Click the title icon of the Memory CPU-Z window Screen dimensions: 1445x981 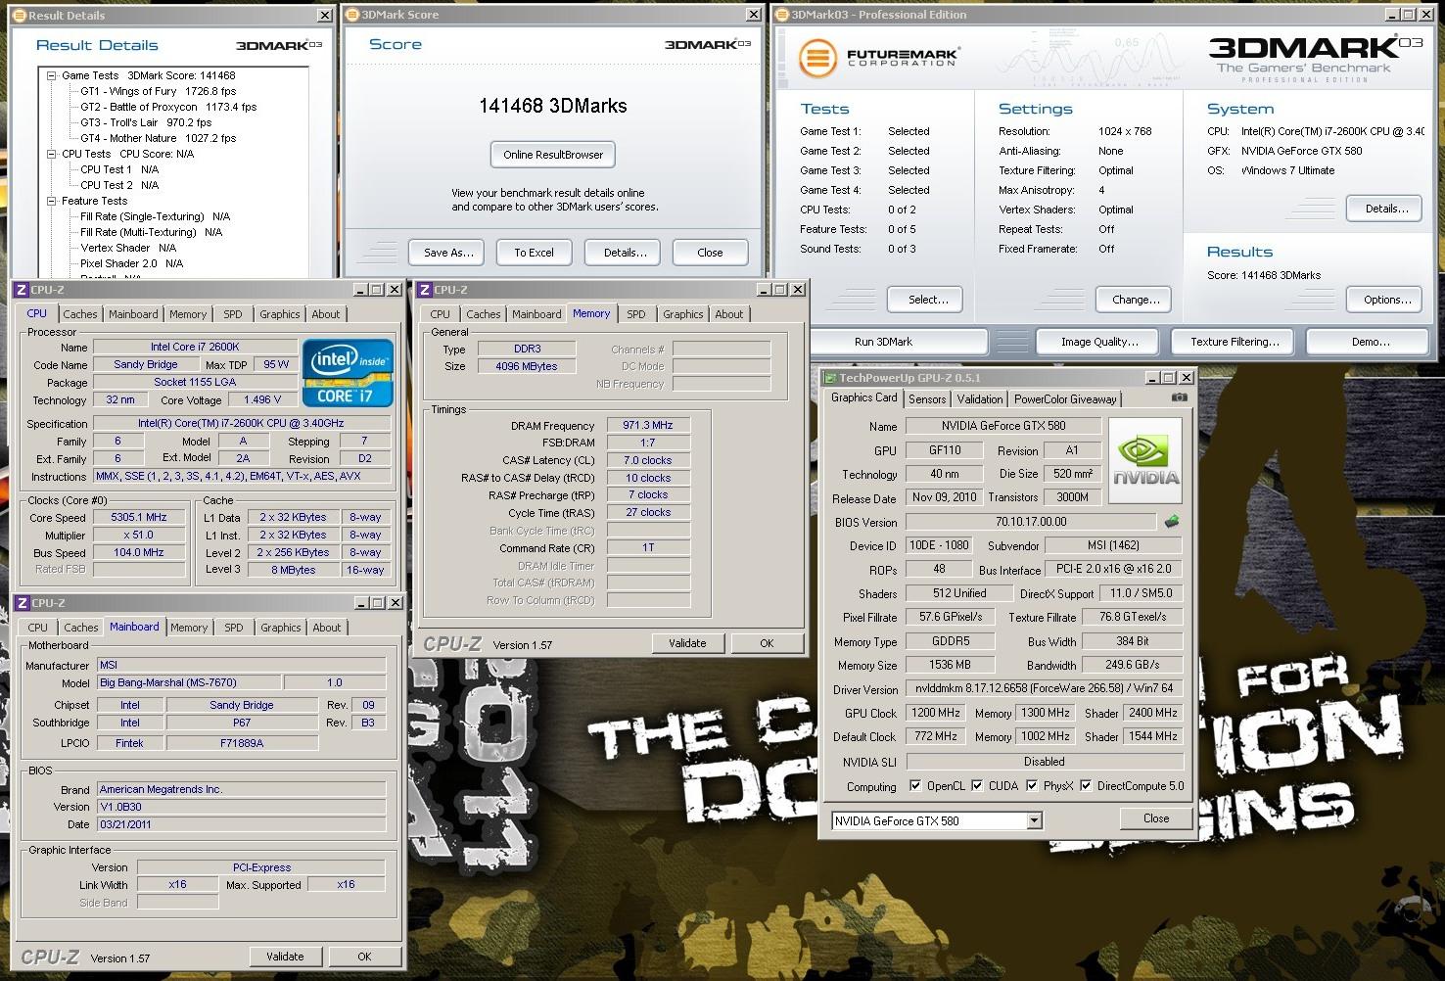pyautogui.click(x=425, y=290)
